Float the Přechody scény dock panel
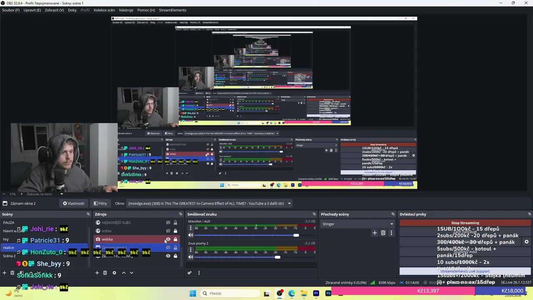 [393, 214]
